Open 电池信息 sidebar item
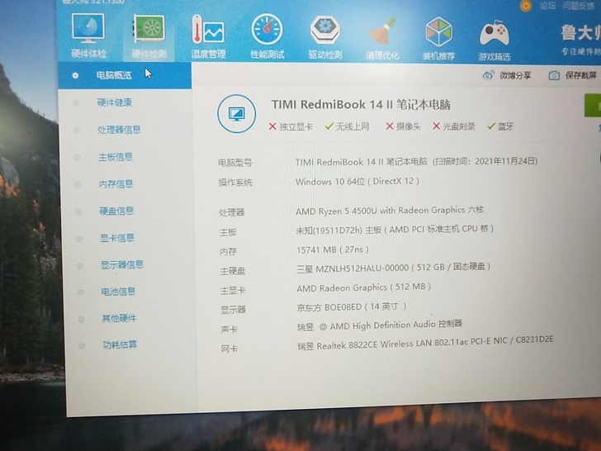 [118, 292]
